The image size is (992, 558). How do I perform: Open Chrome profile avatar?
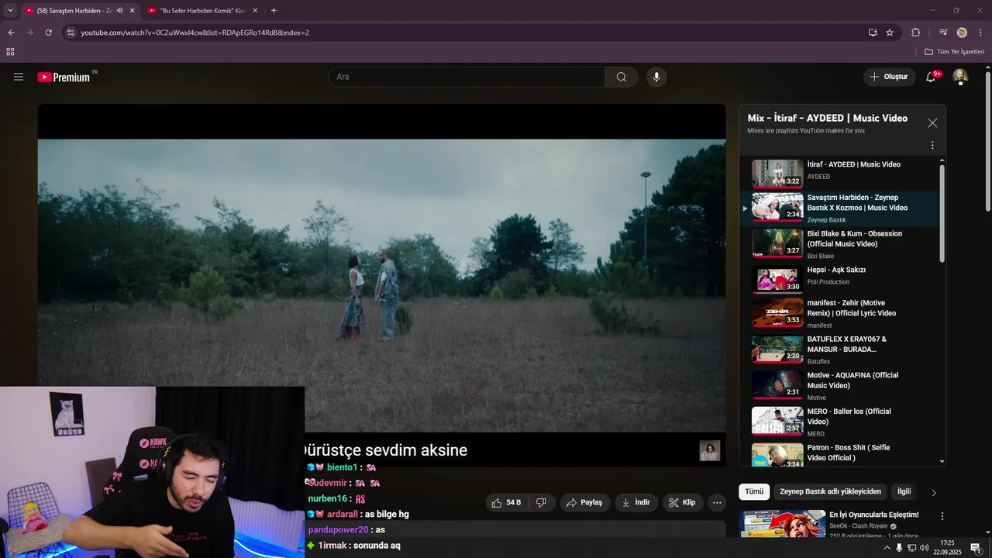[962, 33]
